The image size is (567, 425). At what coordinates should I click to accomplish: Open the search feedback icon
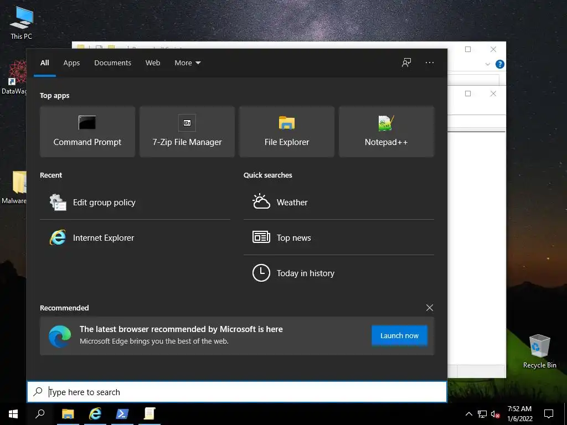(x=406, y=63)
